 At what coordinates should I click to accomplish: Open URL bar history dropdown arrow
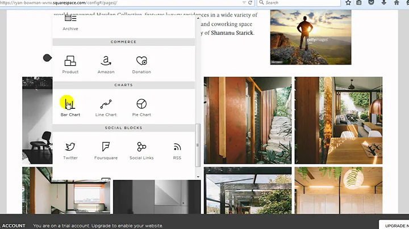tap(244, 3)
